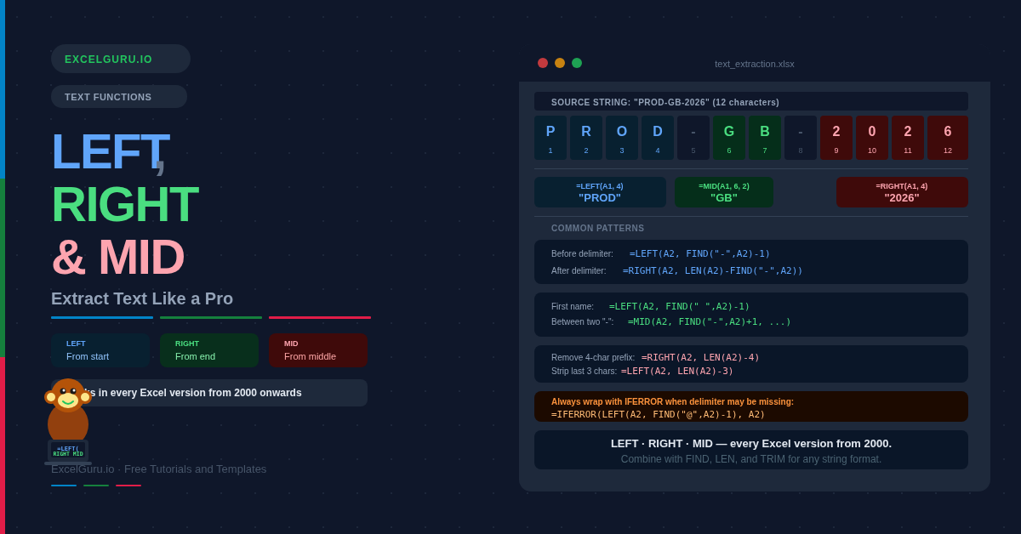The height and width of the screenshot is (534, 1021).
Task: Click the green maximize dot
Action: [x=577, y=63]
